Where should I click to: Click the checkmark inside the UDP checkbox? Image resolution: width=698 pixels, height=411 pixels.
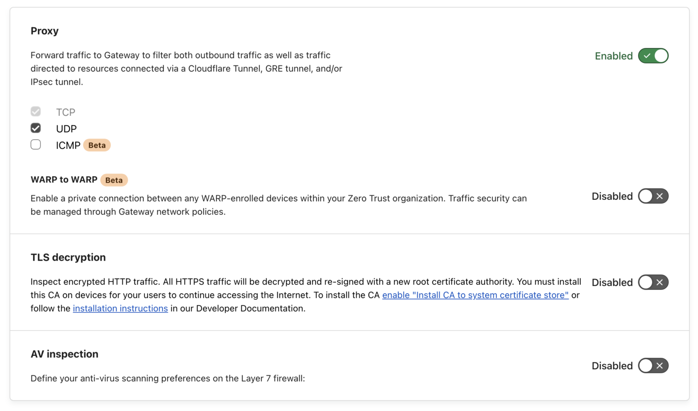(x=35, y=128)
